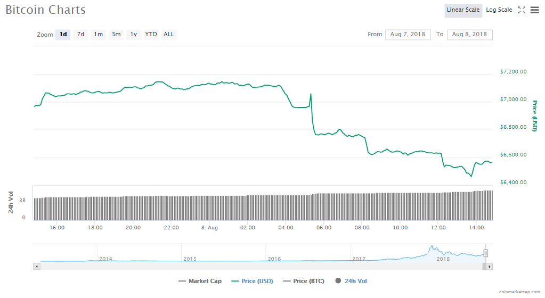Select the Linear Scale button
This screenshot has height=298, width=545.
(x=463, y=10)
